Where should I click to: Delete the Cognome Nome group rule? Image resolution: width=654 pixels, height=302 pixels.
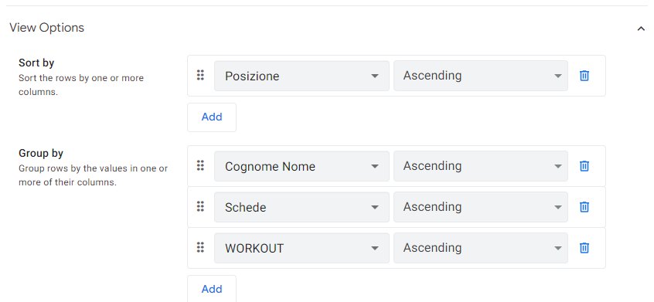[x=584, y=166]
